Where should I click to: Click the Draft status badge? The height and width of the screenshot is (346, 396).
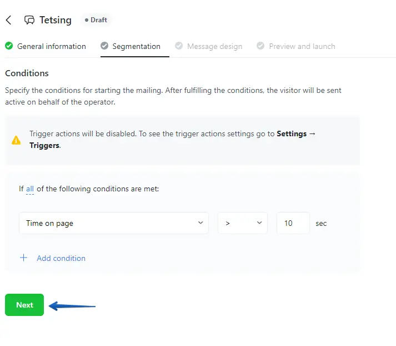[x=96, y=20]
